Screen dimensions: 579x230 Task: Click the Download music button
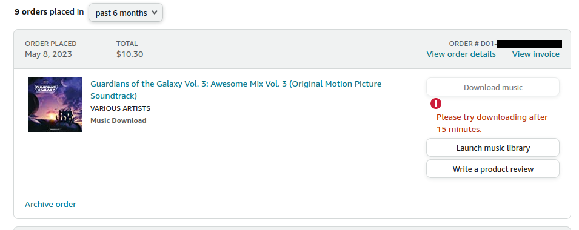pyautogui.click(x=492, y=87)
